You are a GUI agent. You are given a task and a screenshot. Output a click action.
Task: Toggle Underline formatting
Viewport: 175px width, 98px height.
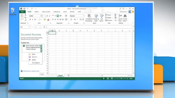(x=35, y=20)
